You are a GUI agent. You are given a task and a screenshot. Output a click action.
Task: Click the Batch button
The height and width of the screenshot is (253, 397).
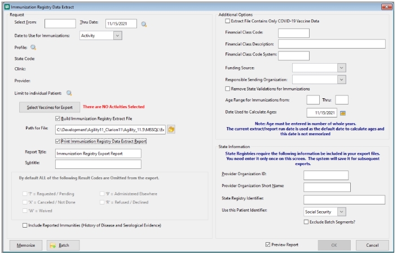63,245
